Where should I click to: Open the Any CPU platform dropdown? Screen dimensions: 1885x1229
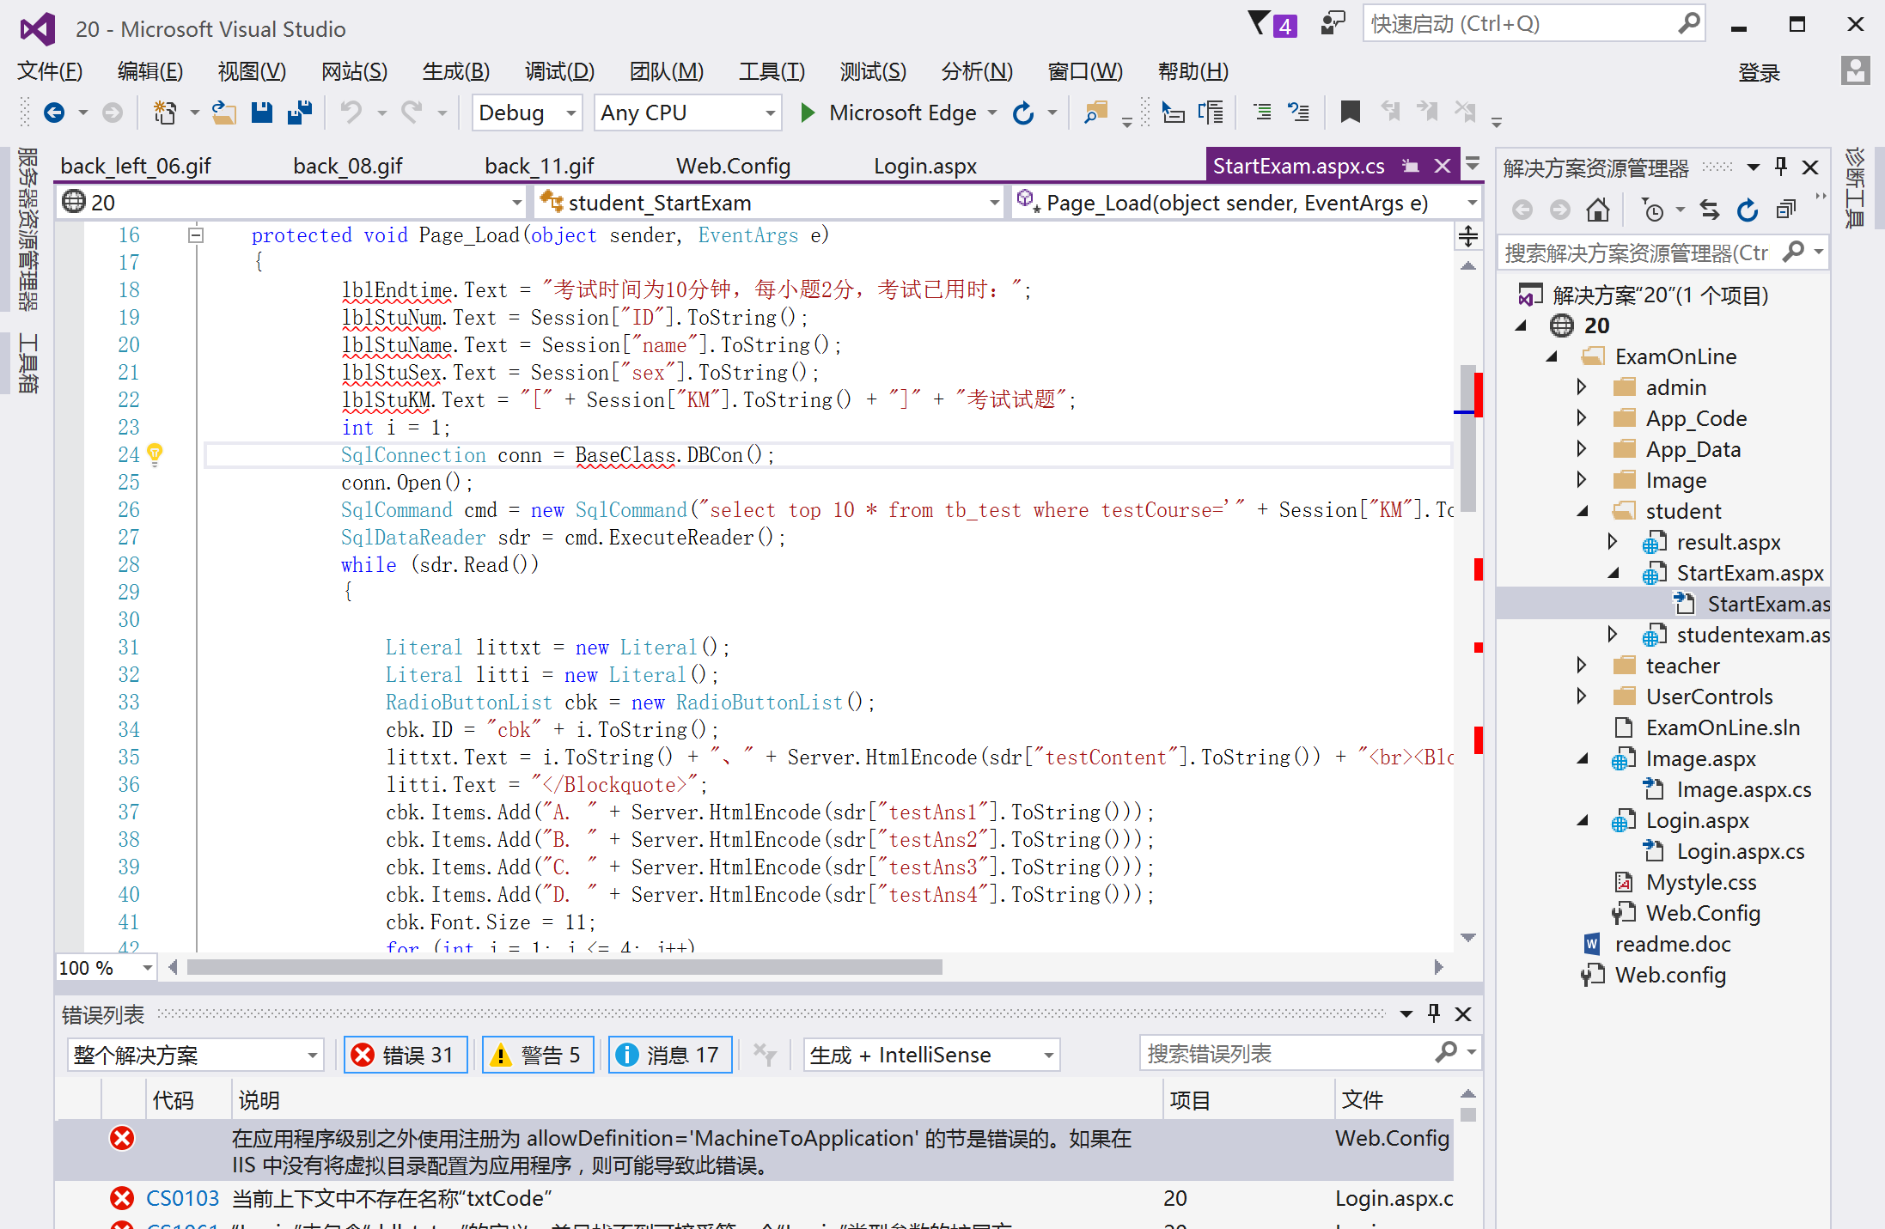tap(687, 113)
